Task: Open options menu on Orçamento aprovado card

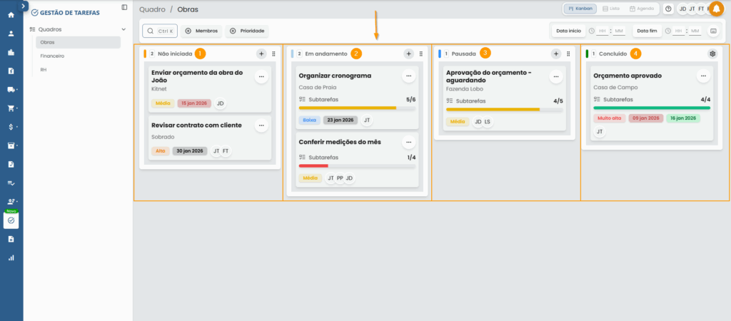Action: (703, 76)
